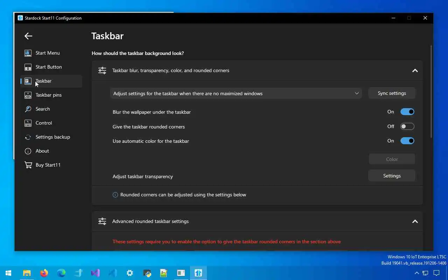Screen dimensions: 448x280
Task: Open File Explorer from the taskbar
Action: tap(27, 273)
